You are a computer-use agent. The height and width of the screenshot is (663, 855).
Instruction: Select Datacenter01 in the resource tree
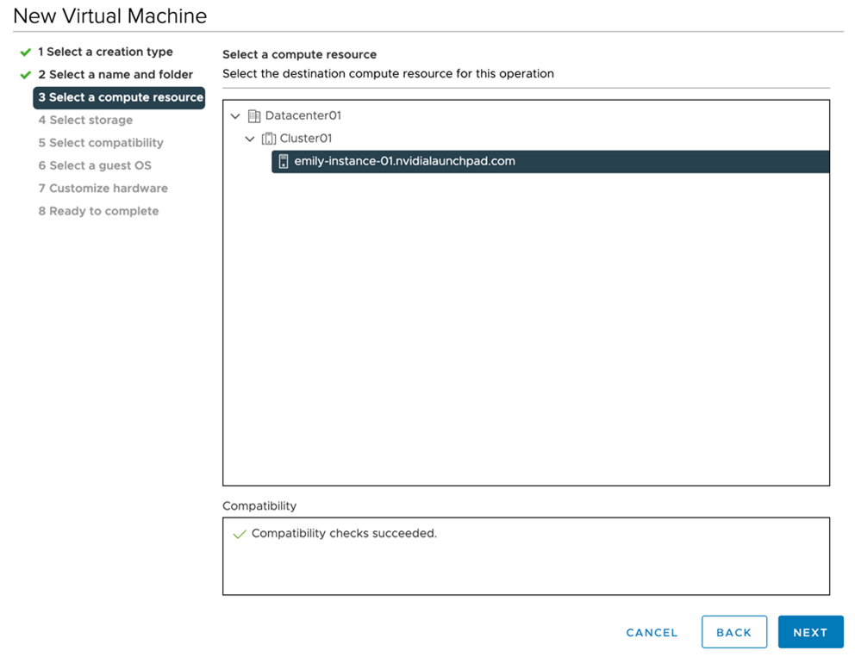[x=303, y=116]
